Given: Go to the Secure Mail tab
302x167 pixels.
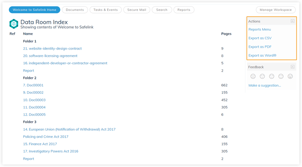Looking at the screenshot, I should coord(137,10).
